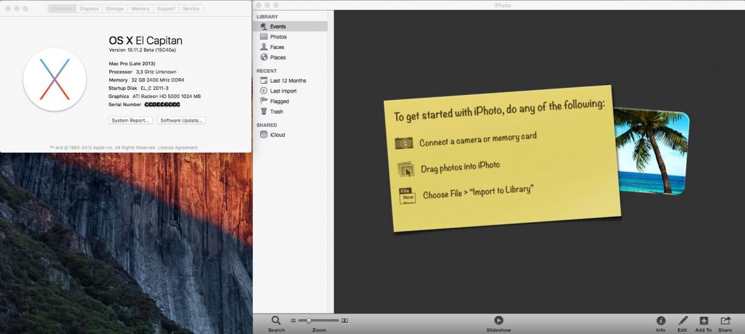
Task: Click the Flagged flag icon
Action: 264,101
